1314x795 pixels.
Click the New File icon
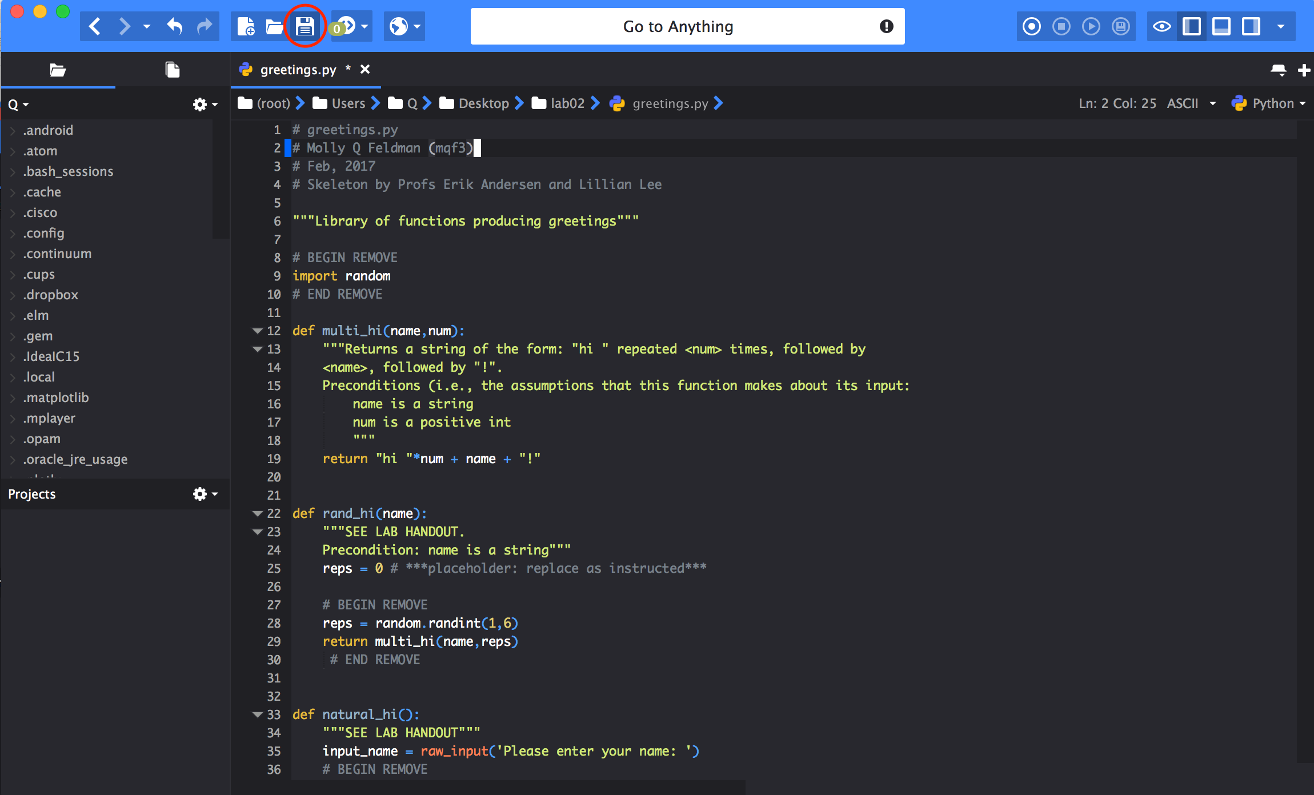point(246,26)
